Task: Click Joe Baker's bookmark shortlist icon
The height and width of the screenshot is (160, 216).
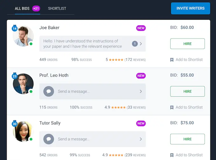Action: click(x=172, y=60)
